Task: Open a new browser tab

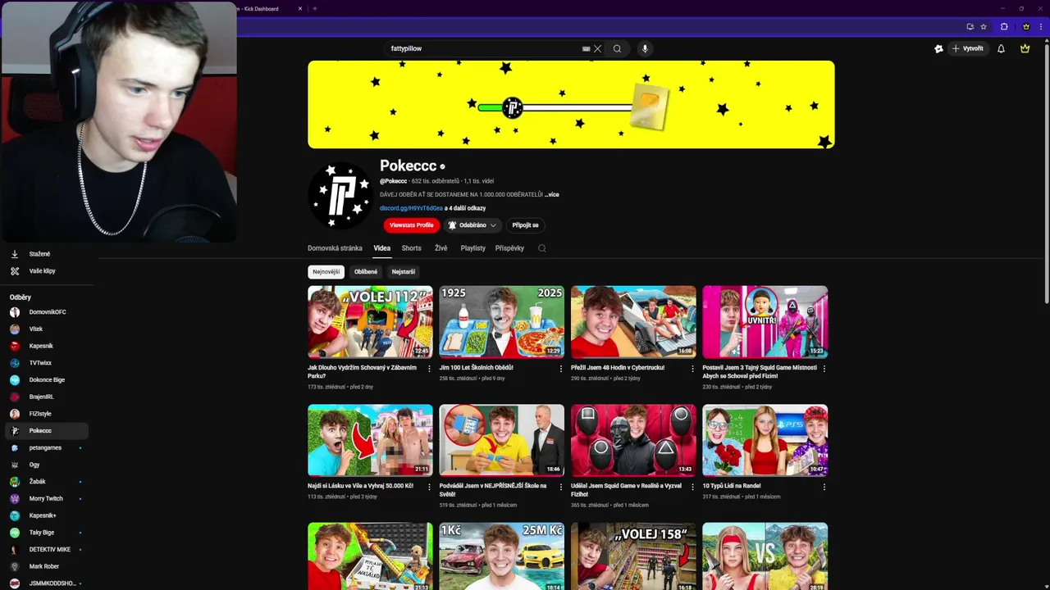Action: (x=315, y=8)
